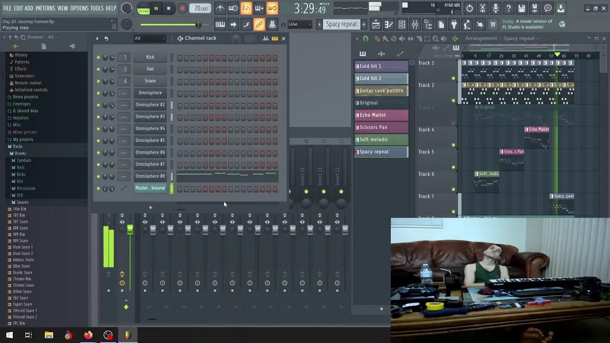610x343 pixels.
Task: Open the TOOLS menu
Action: (x=97, y=8)
